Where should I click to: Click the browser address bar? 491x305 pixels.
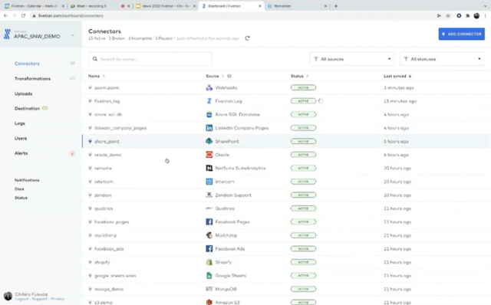(x=232, y=15)
